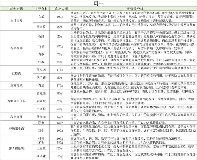Viewport: 197px width, 160px height.
Task: Select the 珍珠肉圆 dish cell
Action: pyautogui.click(x=16, y=116)
